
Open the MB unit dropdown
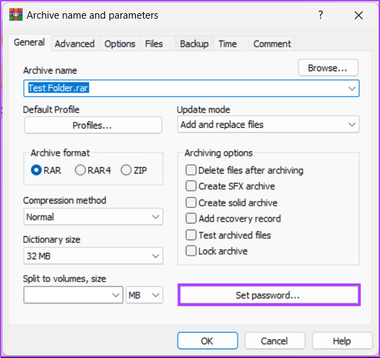(144, 295)
